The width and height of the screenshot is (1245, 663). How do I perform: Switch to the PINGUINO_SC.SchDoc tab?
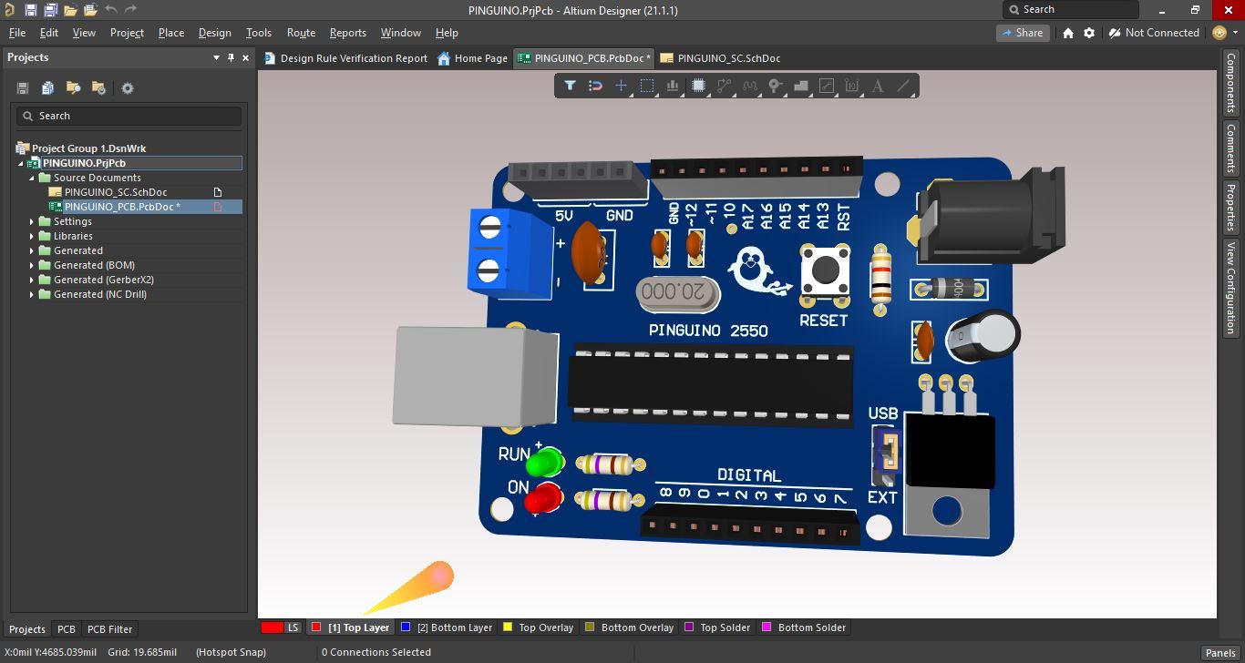click(x=720, y=58)
